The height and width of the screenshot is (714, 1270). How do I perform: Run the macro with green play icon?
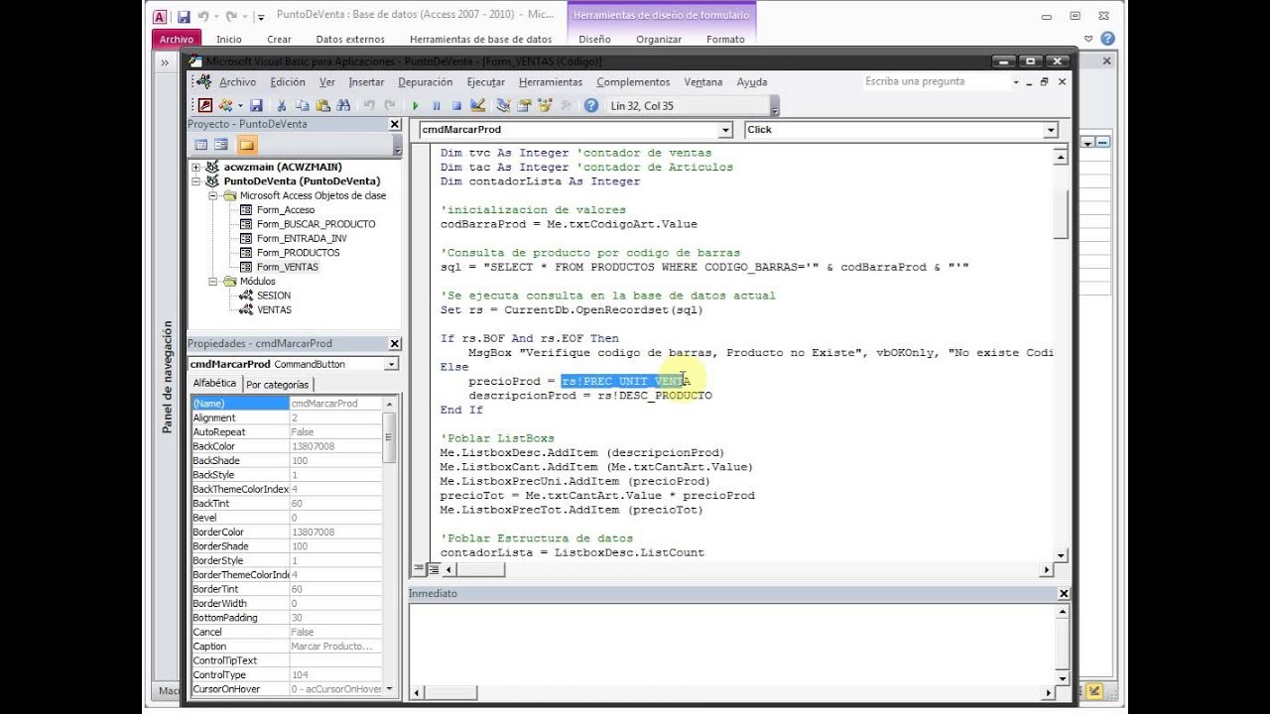click(x=416, y=105)
